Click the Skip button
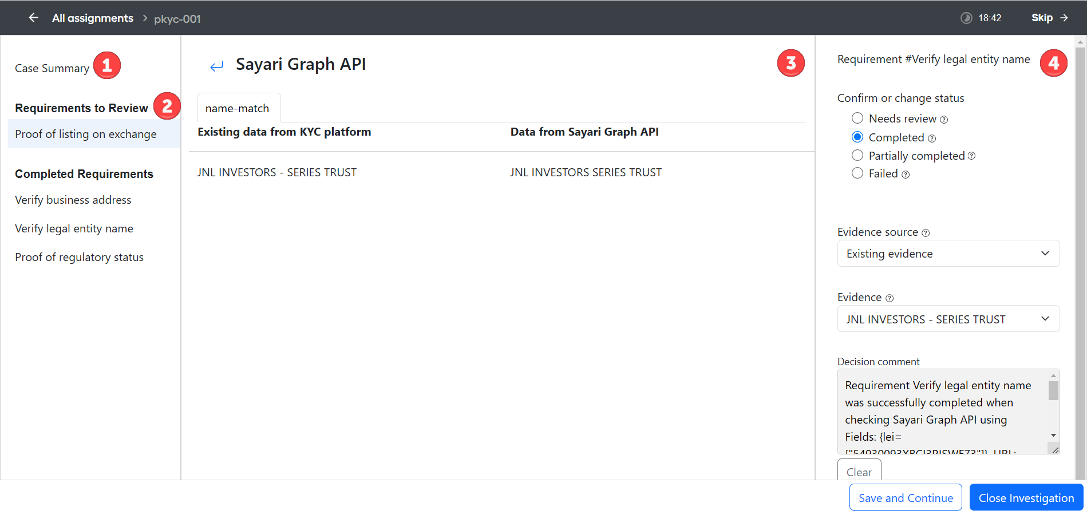 pos(1049,18)
